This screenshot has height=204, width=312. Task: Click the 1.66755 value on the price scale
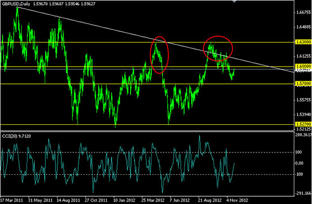304,12
